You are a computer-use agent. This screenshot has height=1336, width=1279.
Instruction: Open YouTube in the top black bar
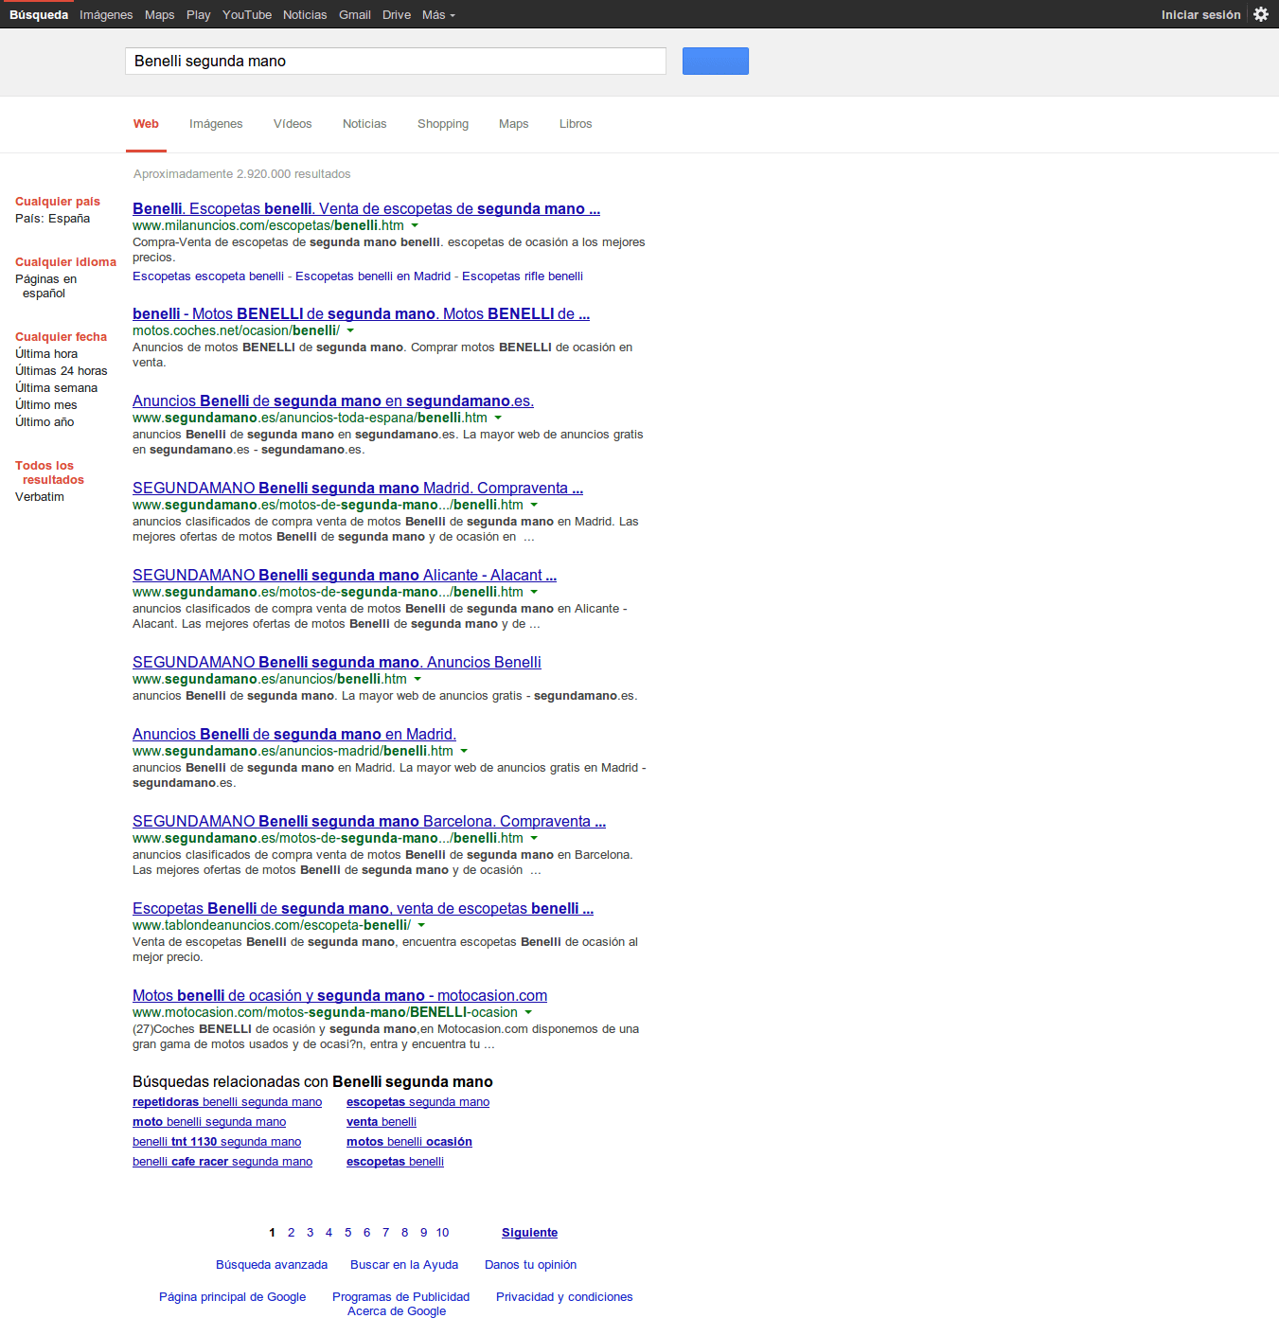click(247, 14)
